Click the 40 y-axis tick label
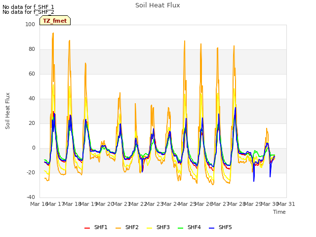The width and height of the screenshot is (316, 237). [x=32, y=99]
